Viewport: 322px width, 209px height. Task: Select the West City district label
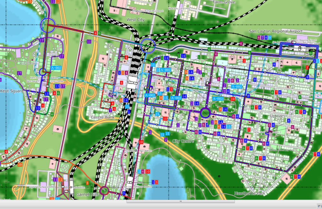point(135,19)
